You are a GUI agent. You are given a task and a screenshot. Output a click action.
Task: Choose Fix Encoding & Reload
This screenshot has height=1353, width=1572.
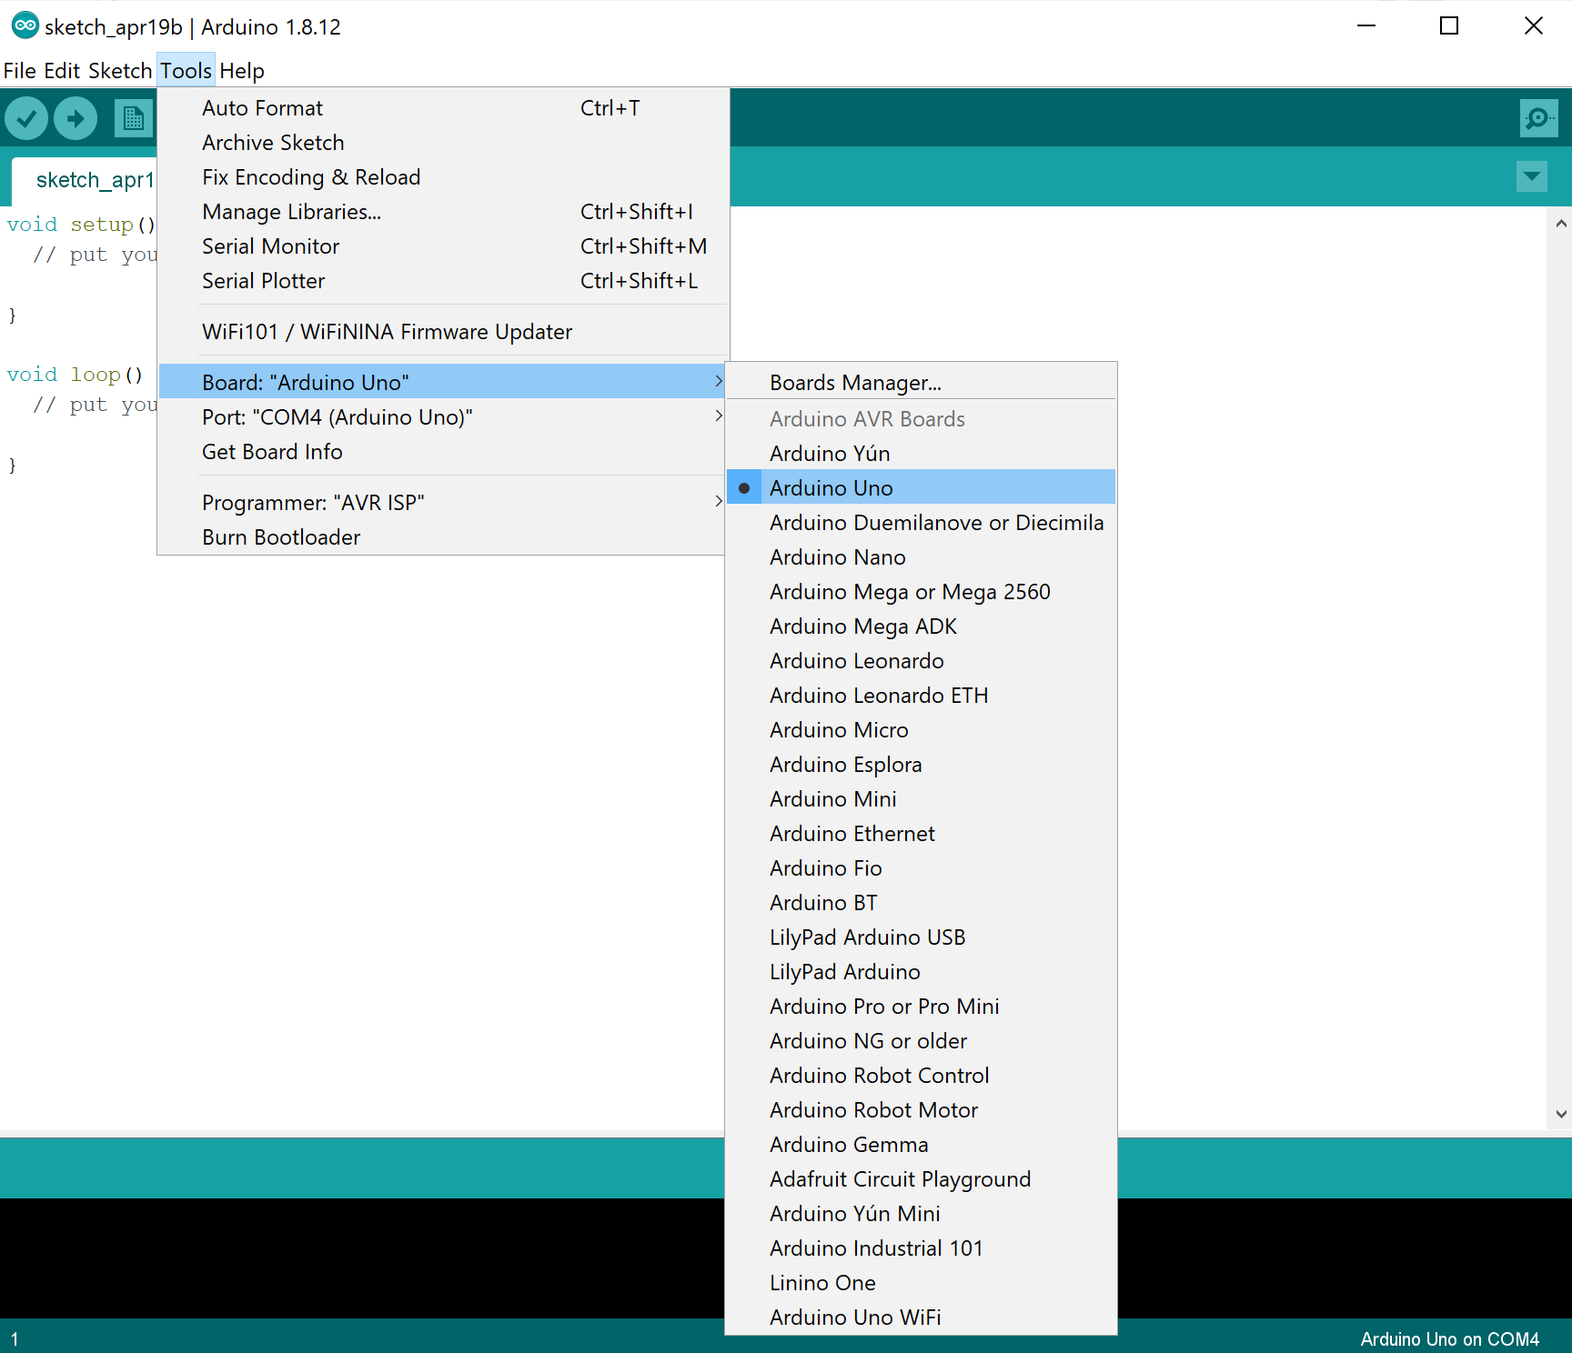coord(443,176)
